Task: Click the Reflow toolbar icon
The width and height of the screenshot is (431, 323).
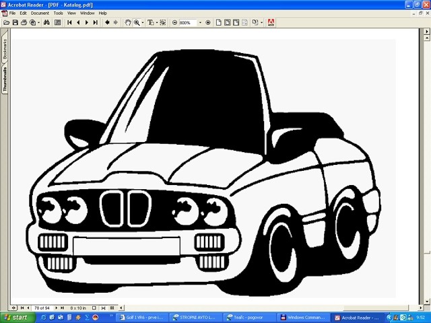Action: [x=244, y=22]
